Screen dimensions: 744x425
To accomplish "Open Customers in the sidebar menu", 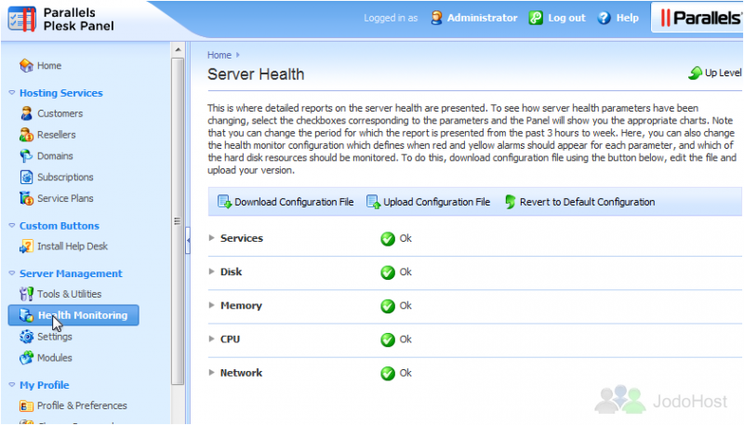I will pyautogui.click(x=60, y=113).
